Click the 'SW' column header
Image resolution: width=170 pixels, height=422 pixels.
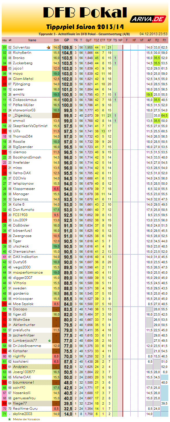pyautogui.click(x=56, y=40)
